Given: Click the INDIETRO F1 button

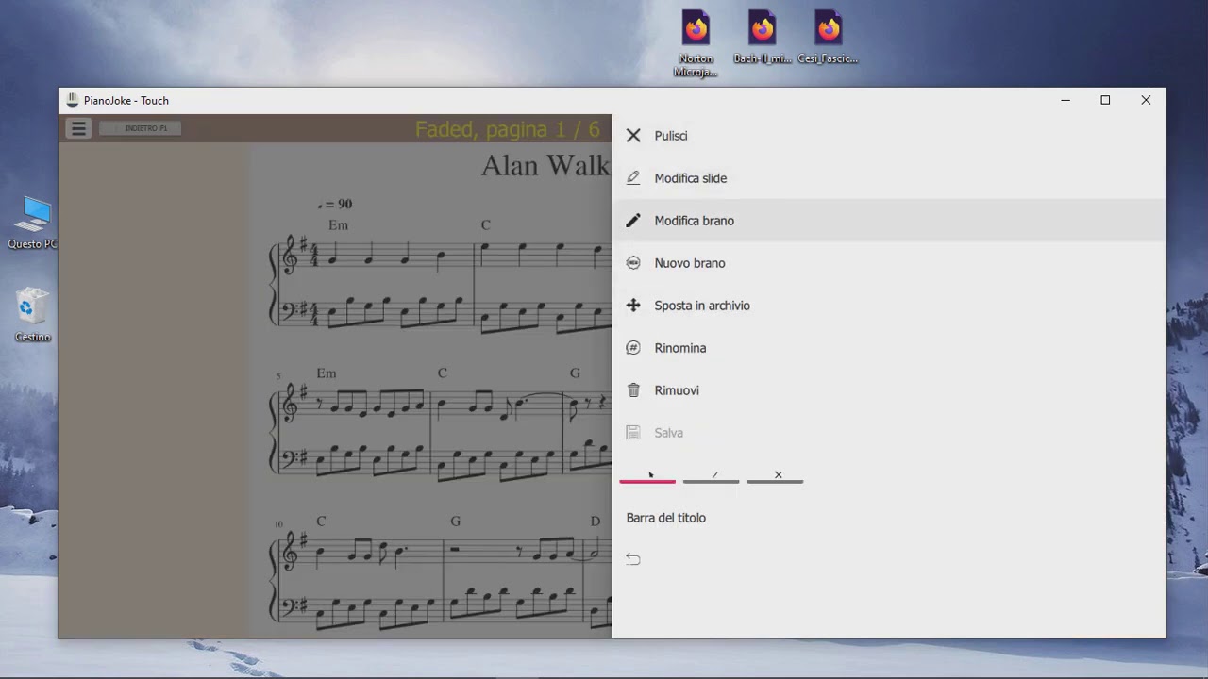Looking at the screenshot, I should click(x=140, y=128).
